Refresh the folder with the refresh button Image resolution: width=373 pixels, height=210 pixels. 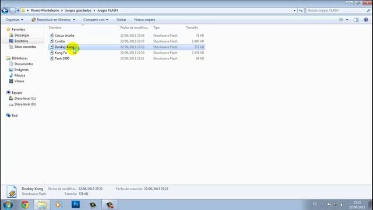301,10
